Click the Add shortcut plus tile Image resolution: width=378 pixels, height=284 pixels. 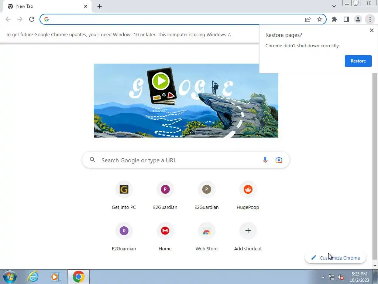coord(248,237)
